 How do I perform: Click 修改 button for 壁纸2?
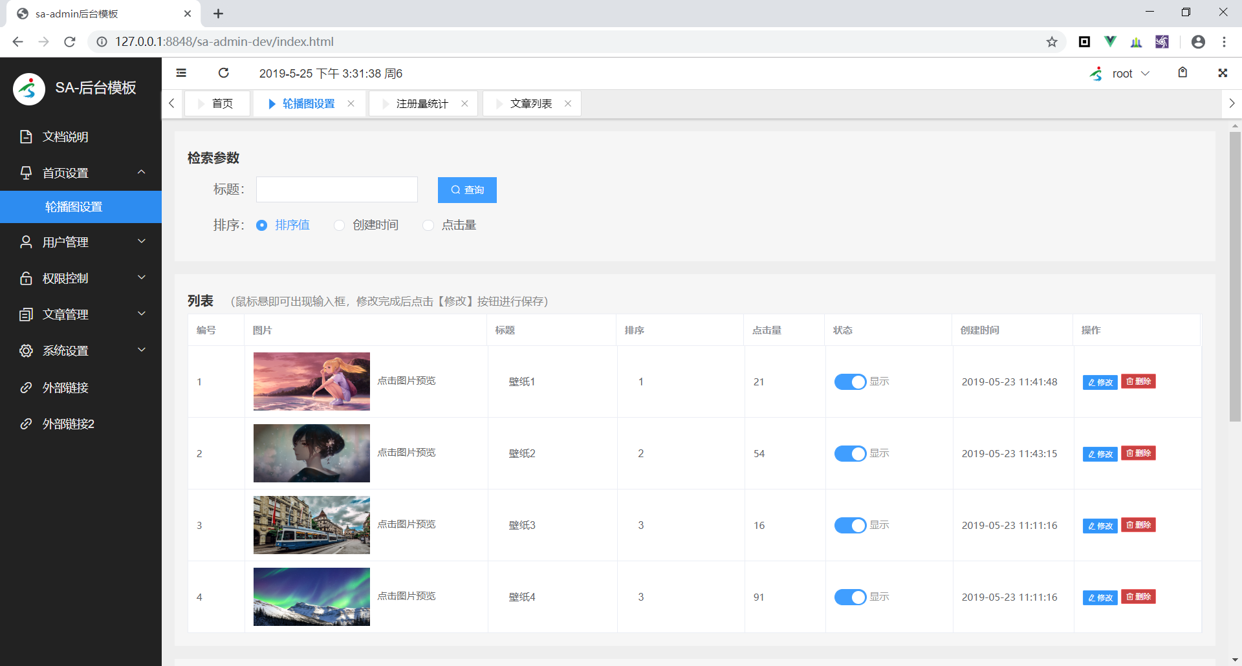[x=1100, y=454]
